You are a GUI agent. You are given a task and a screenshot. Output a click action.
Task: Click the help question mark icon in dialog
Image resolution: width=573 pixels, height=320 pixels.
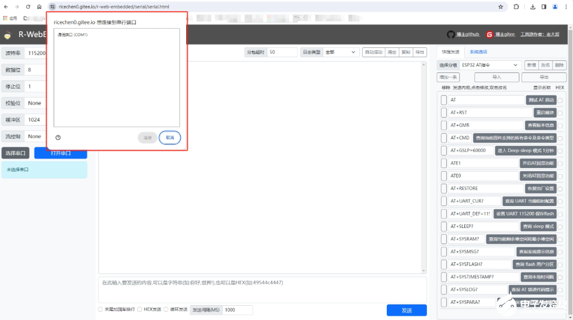(x=58, y=137)
